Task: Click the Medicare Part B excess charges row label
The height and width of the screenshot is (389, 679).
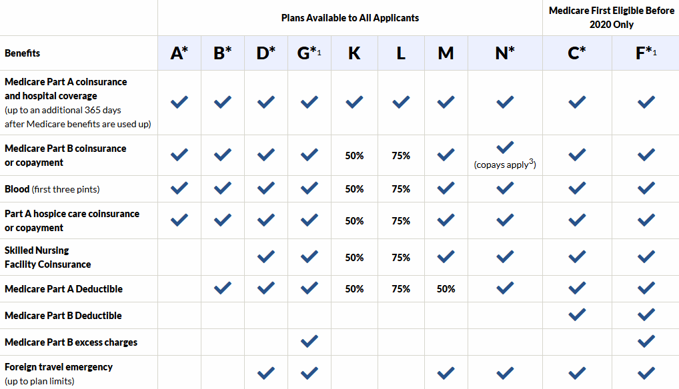Action: [x=71, y=342]
